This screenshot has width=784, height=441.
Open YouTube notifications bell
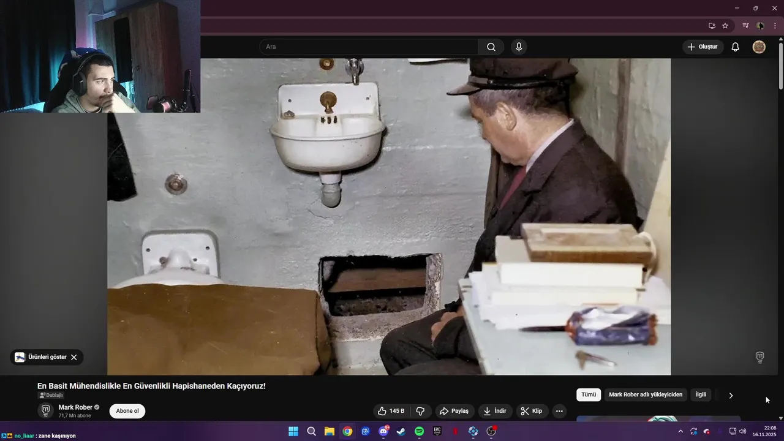click(736, 47)
